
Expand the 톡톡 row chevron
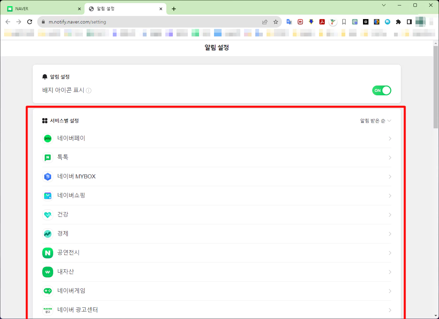390,158
